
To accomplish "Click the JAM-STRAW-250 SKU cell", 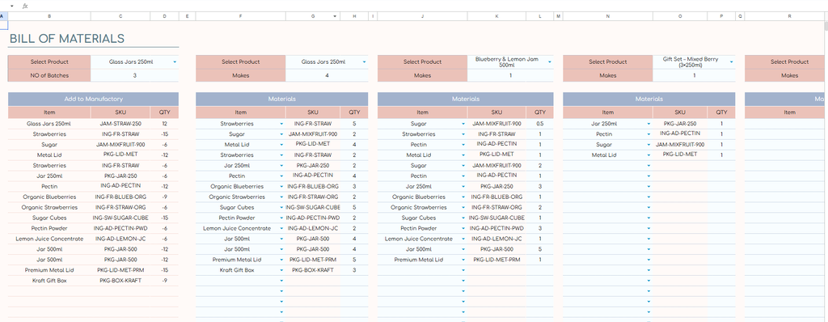I will [x=120, y=124].
